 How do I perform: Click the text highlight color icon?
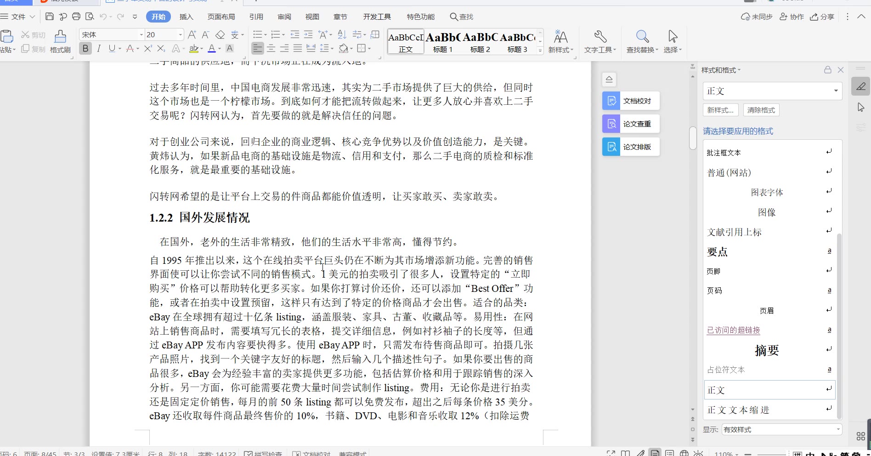click(x=194, y=49)
